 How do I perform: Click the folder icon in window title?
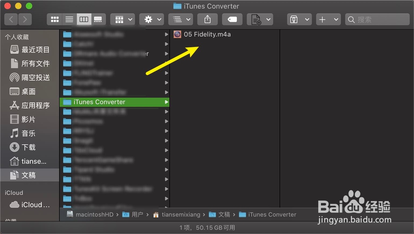tap(177, 6)
